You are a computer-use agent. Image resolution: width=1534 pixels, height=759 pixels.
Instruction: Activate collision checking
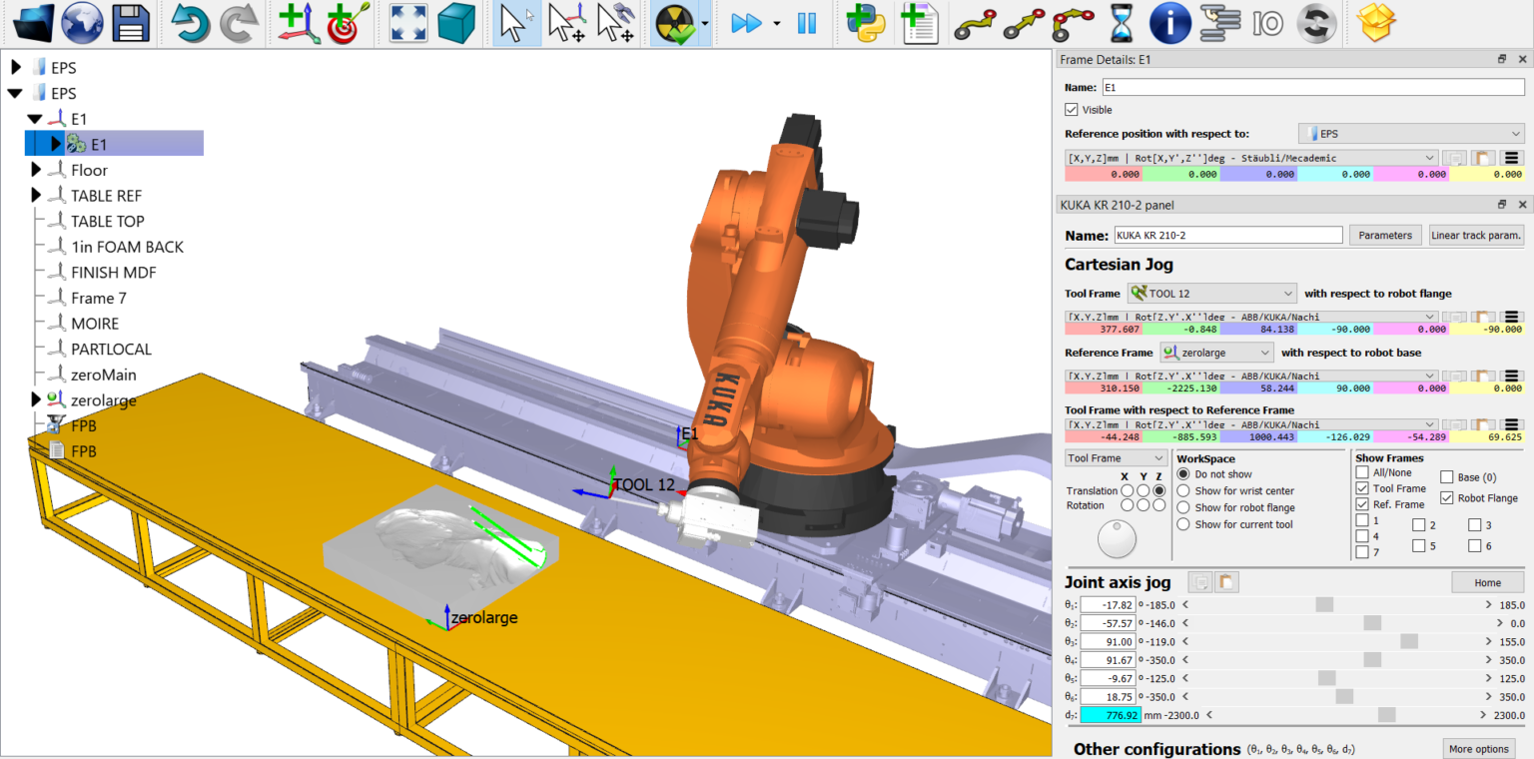point(675,22)
